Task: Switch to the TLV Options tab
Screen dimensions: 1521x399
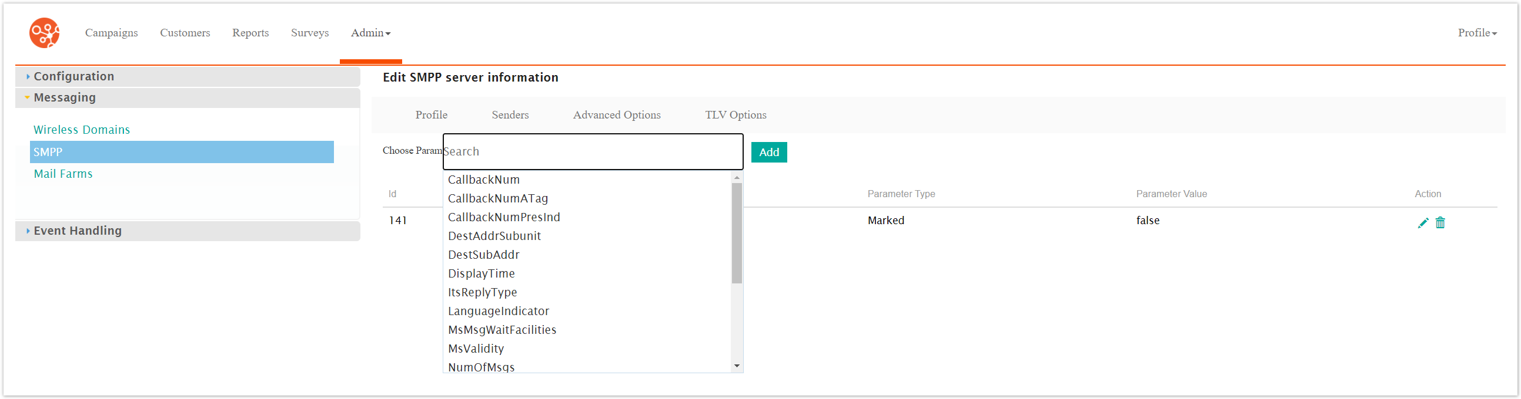Action: coord(735,115)
